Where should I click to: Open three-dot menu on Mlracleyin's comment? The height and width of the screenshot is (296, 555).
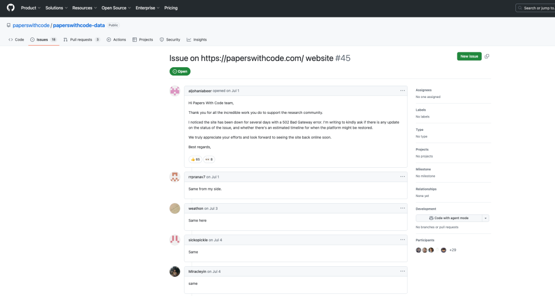pyautogui.click(x=402, y=271)
